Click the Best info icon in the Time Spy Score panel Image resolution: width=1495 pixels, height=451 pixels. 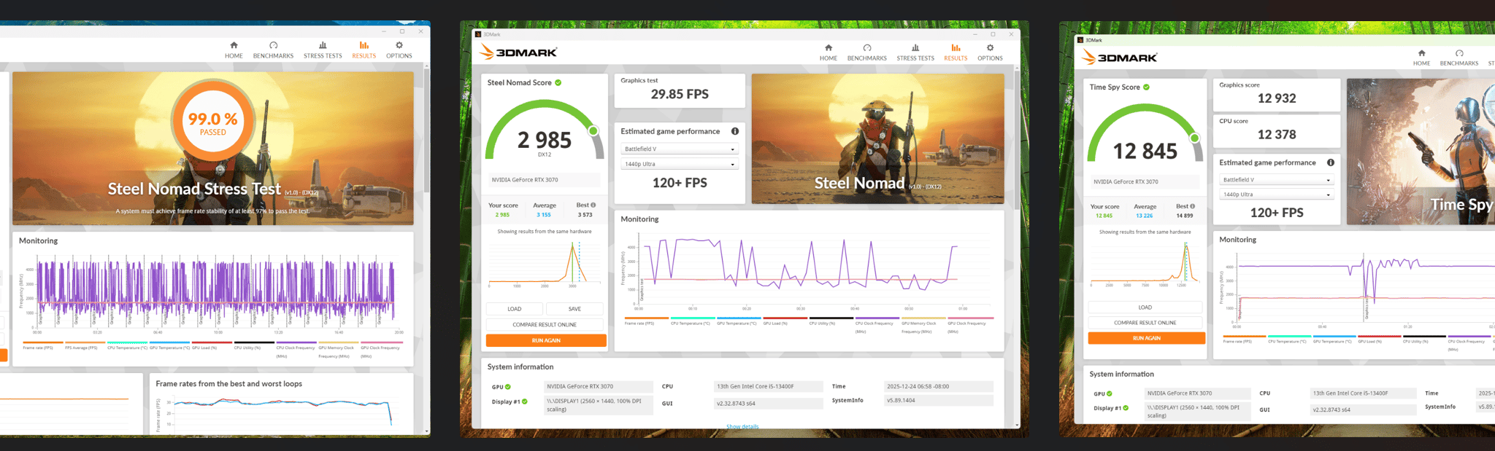click(1192, 206)
